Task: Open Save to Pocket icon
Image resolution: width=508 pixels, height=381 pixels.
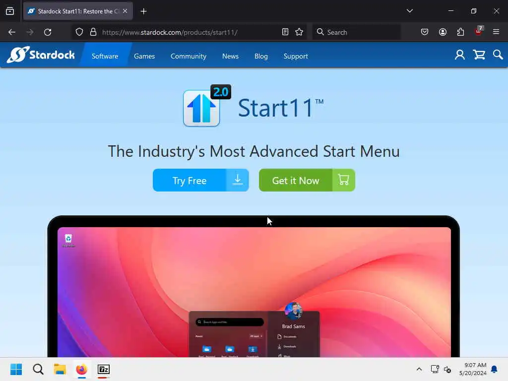Action: click(x=425, y=32)
